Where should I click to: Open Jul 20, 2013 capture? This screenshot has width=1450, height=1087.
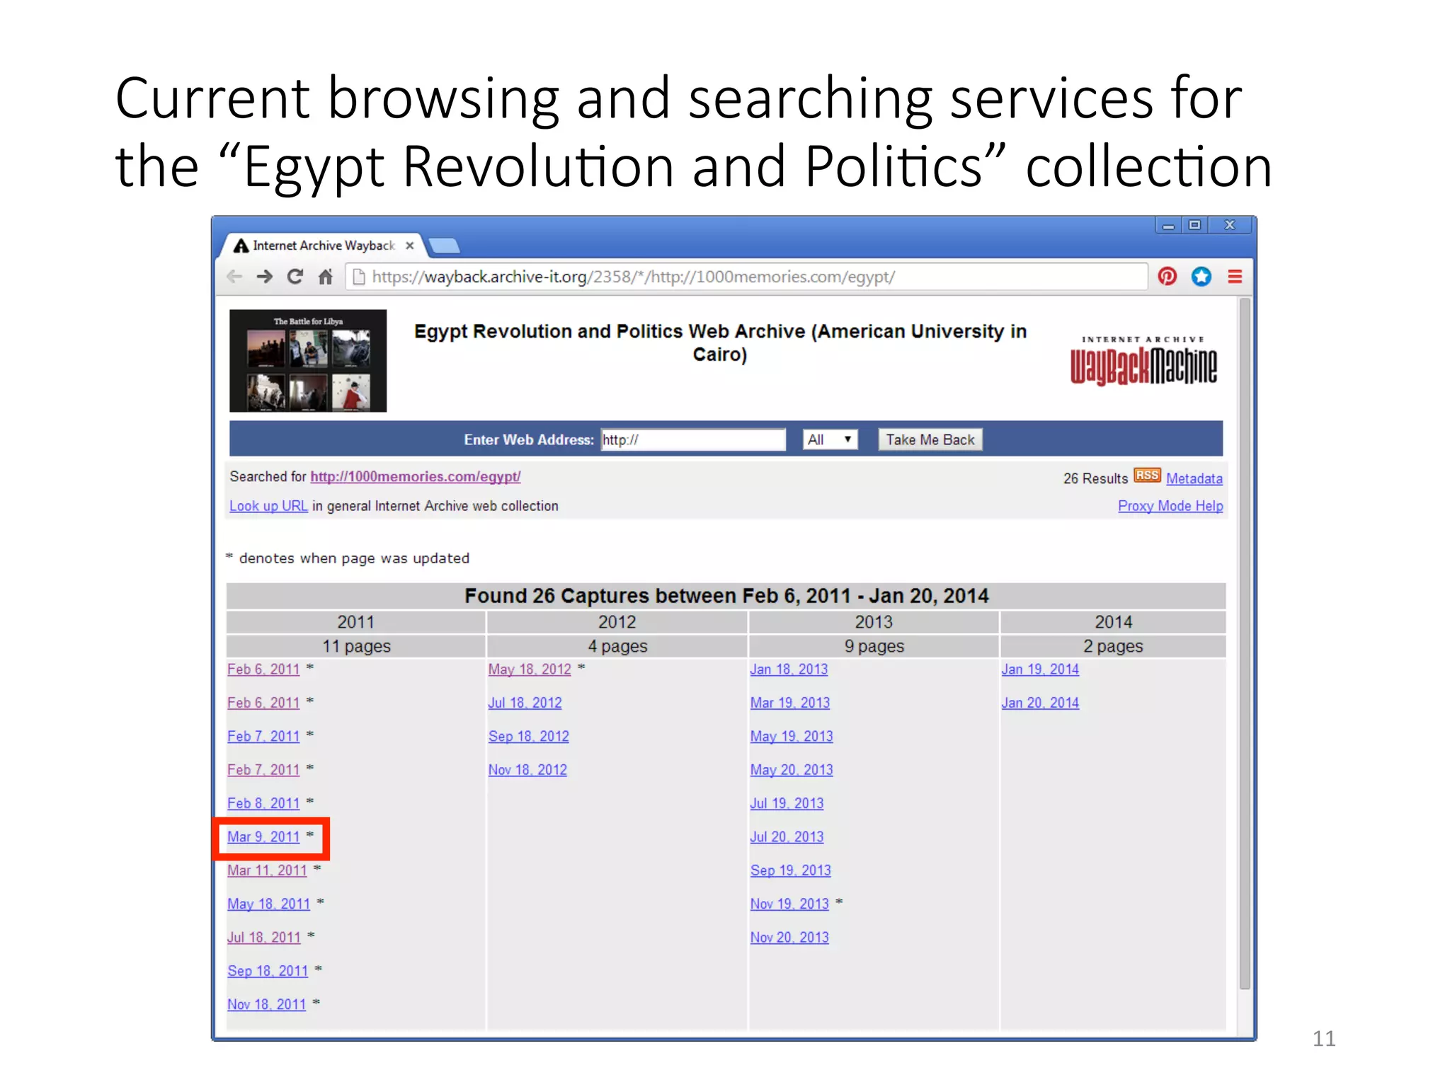click(x=787, y=836)
